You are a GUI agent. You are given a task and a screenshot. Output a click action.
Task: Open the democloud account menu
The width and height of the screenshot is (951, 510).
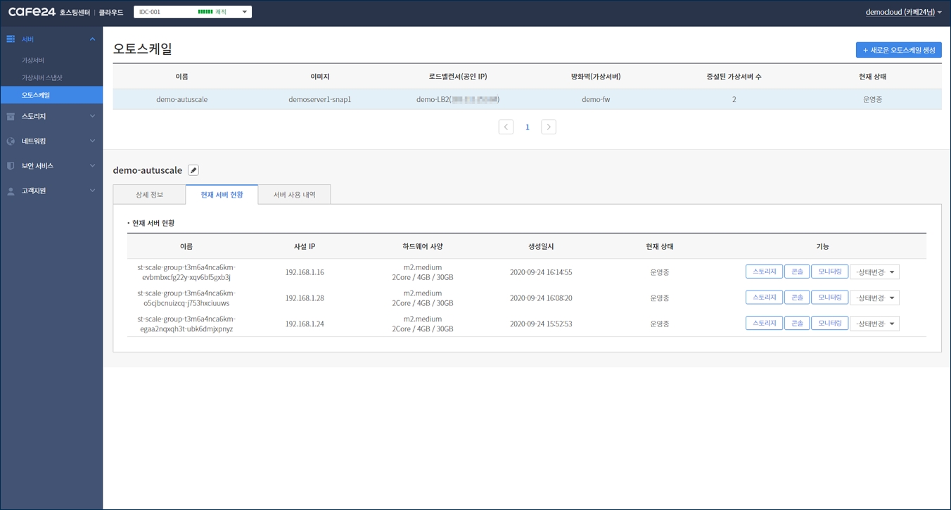click(903, 12)
